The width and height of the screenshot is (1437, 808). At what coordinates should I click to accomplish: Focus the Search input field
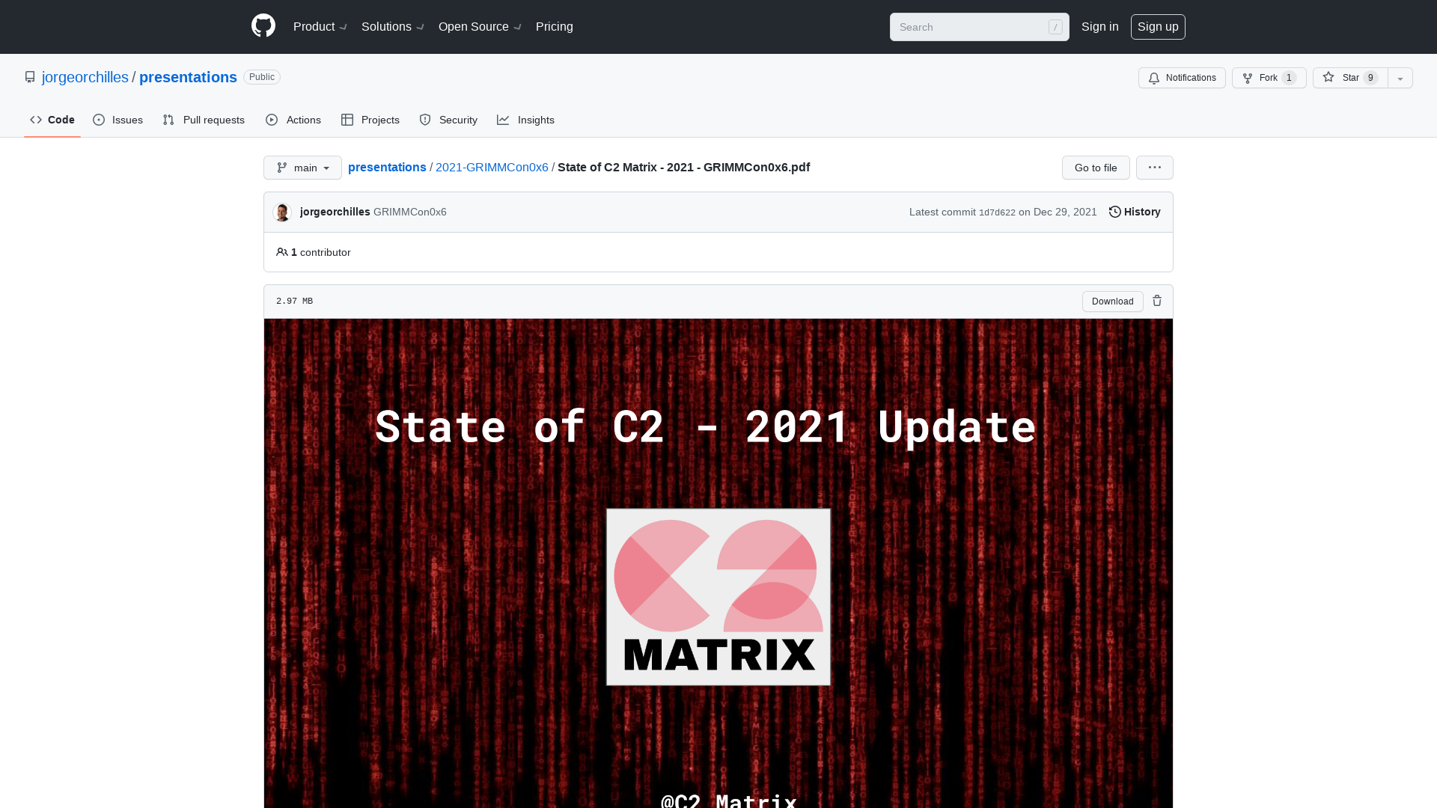979,27
